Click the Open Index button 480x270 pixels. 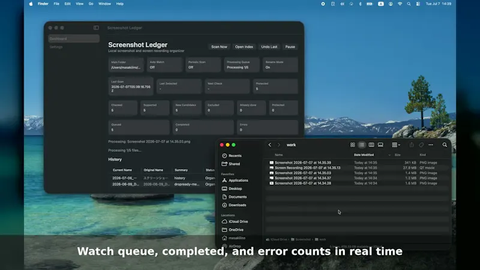244,47
